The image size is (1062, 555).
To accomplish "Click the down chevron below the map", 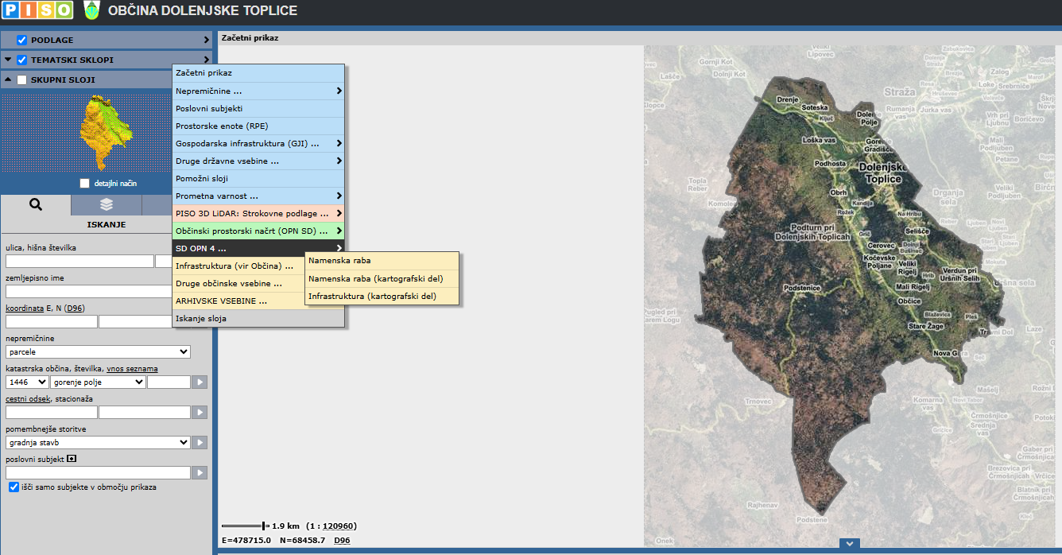I will coord(849,544).
